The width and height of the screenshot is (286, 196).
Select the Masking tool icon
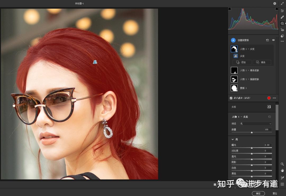(282, 24)
